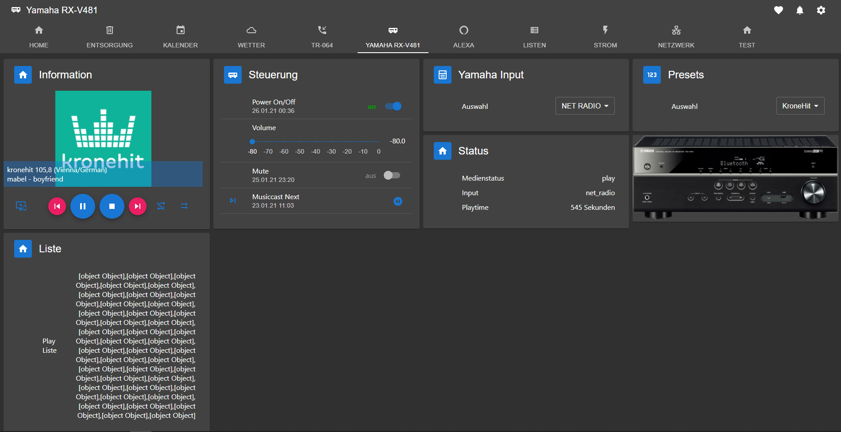Click 'Power On/Off' label
The image size is (841, 432).
coord(274,102)
